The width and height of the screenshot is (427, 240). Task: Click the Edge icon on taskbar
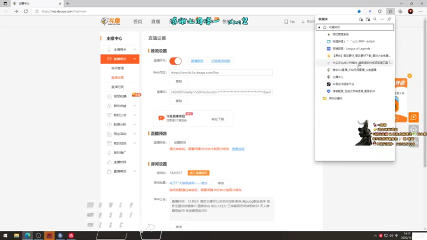pos(28,236)
